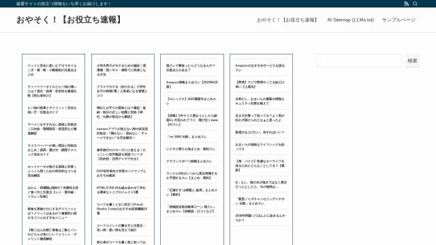Click the search magnifier icon in top bar
Screen dimensions: 436x245
click(415, 3)
